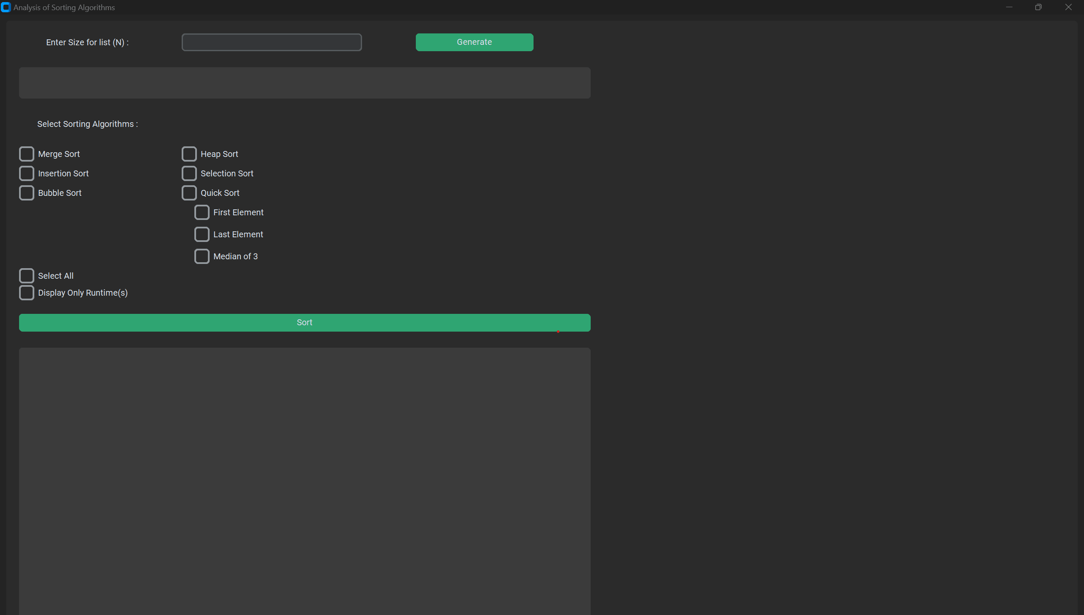Choose First Element pivot for Quick Sort
1084x615 pixels.
click(202, 212)
